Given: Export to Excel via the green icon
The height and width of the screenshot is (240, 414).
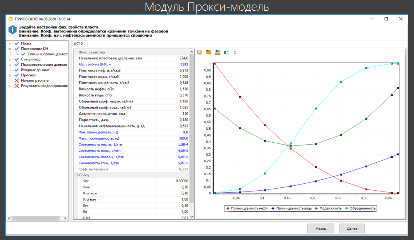Looking at the screenshot, I should coord(226,52).
